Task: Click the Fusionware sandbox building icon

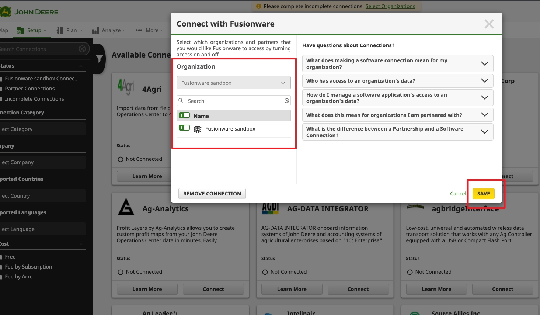Action: 198,129
